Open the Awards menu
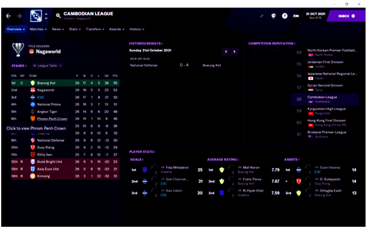Image resolution: width=374 pixels, height=228 pixels. coord(117,29)
